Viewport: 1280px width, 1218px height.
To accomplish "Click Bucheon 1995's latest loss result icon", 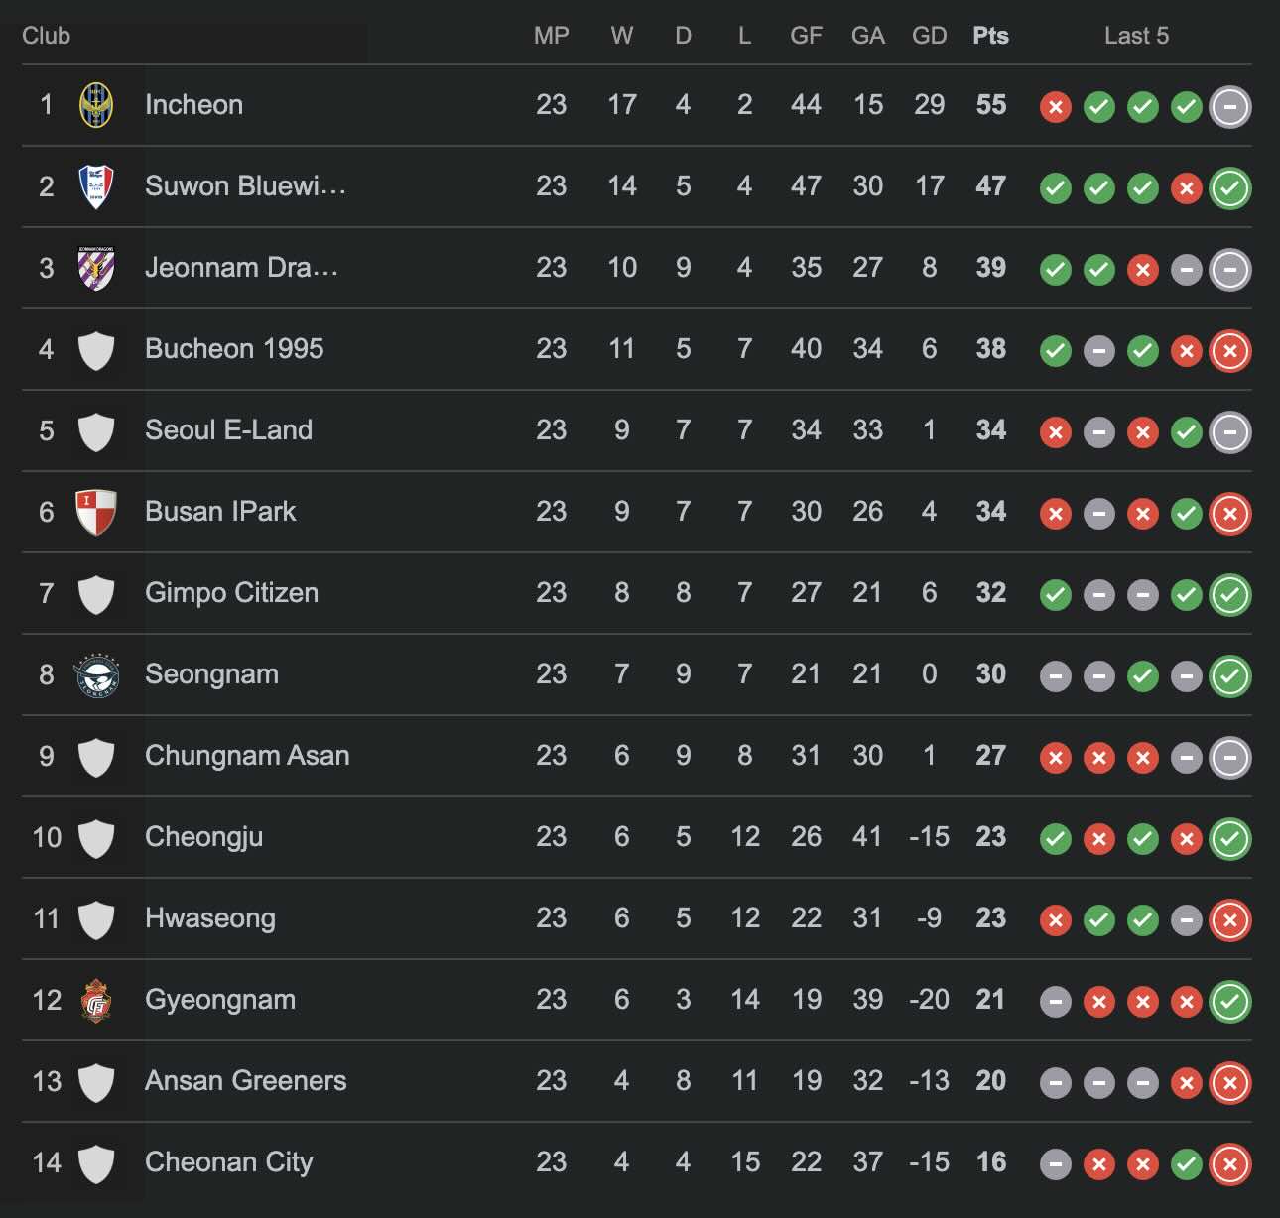I will 1230,351.
